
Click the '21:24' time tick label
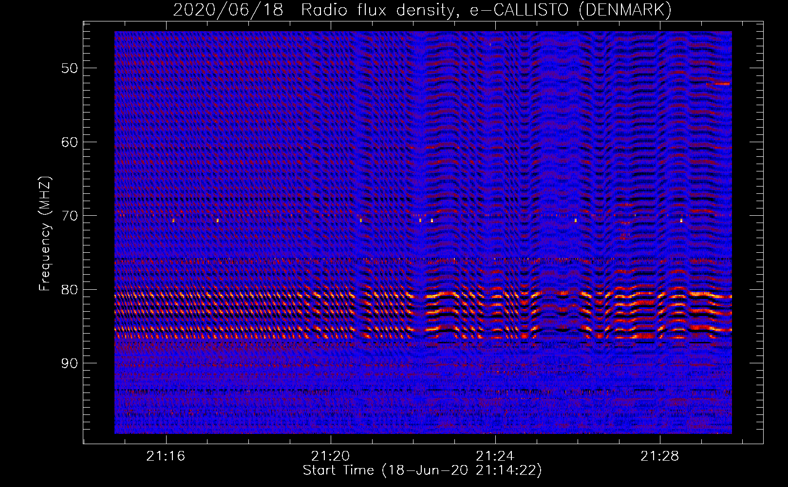click(x=495, y=456)
